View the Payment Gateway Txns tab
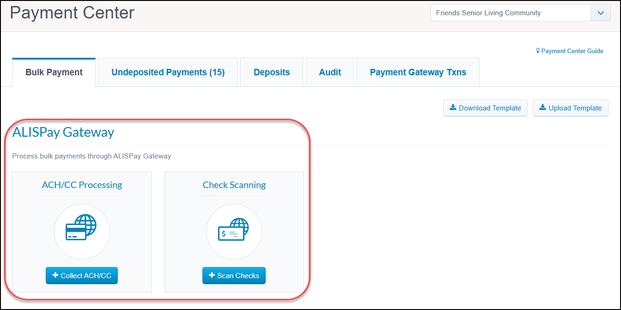The width and height of the screenshot is (621, 310). tap(418, 73)
